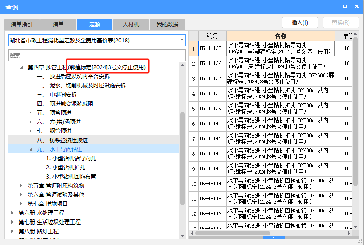Select code cell D5-4-136

(212, 63)
